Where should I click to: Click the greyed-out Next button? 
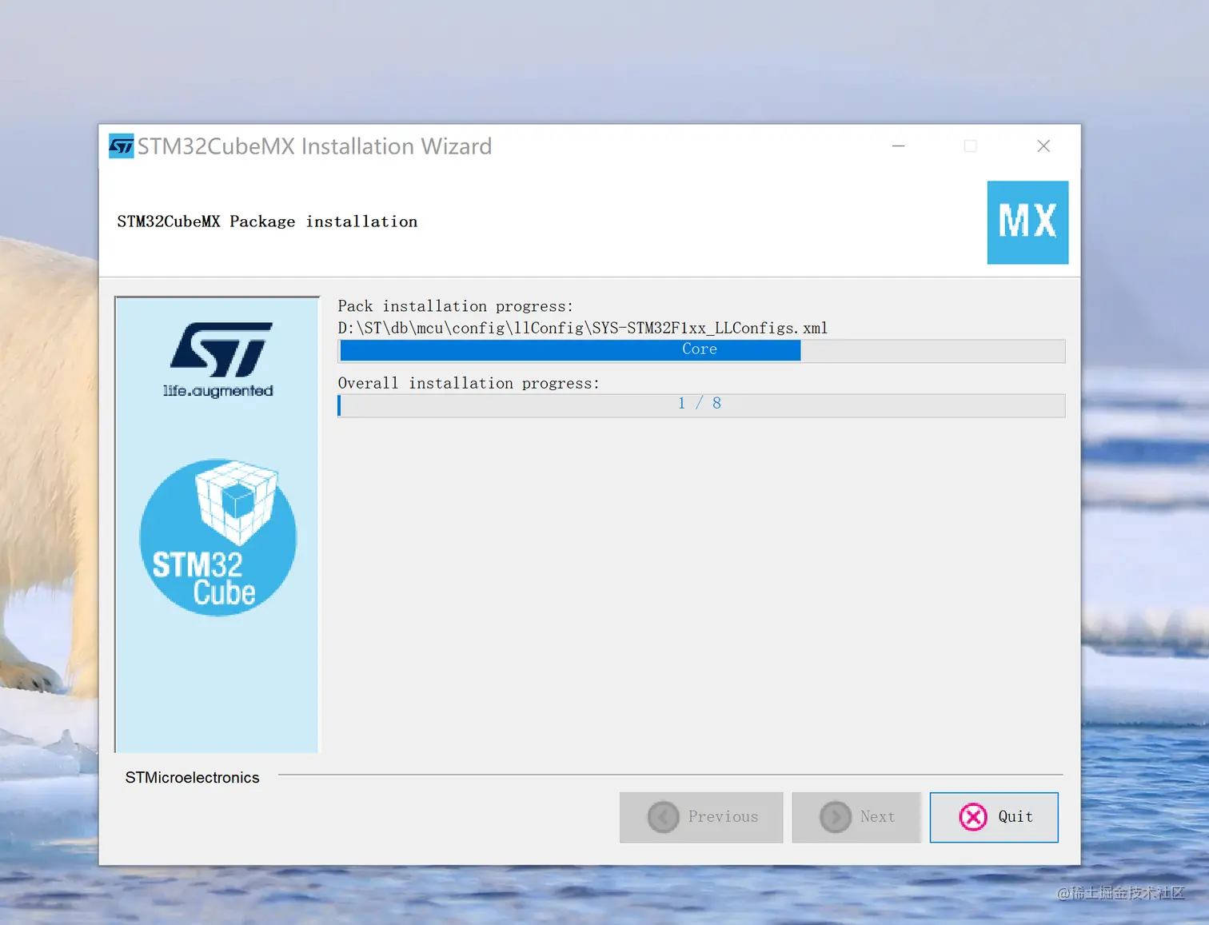pos(856,817)
